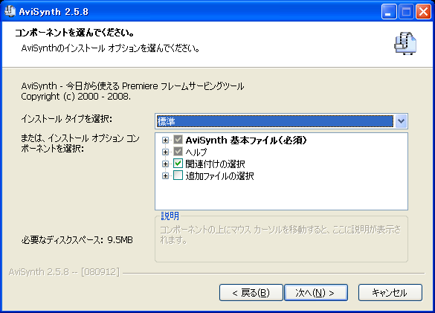
Task: Expand the 関連付けの選択 tree node
Action: point(165,164)
